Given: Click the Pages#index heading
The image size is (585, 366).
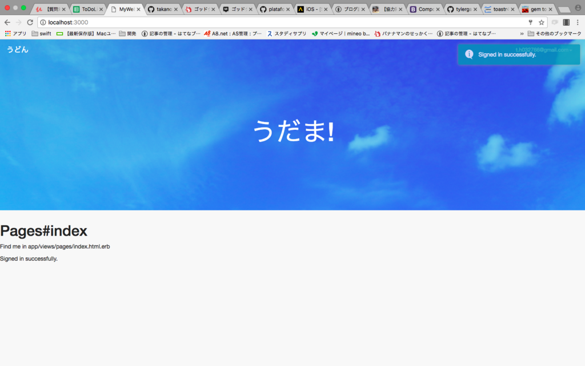Looking at the screenshot, I should 43,231.
